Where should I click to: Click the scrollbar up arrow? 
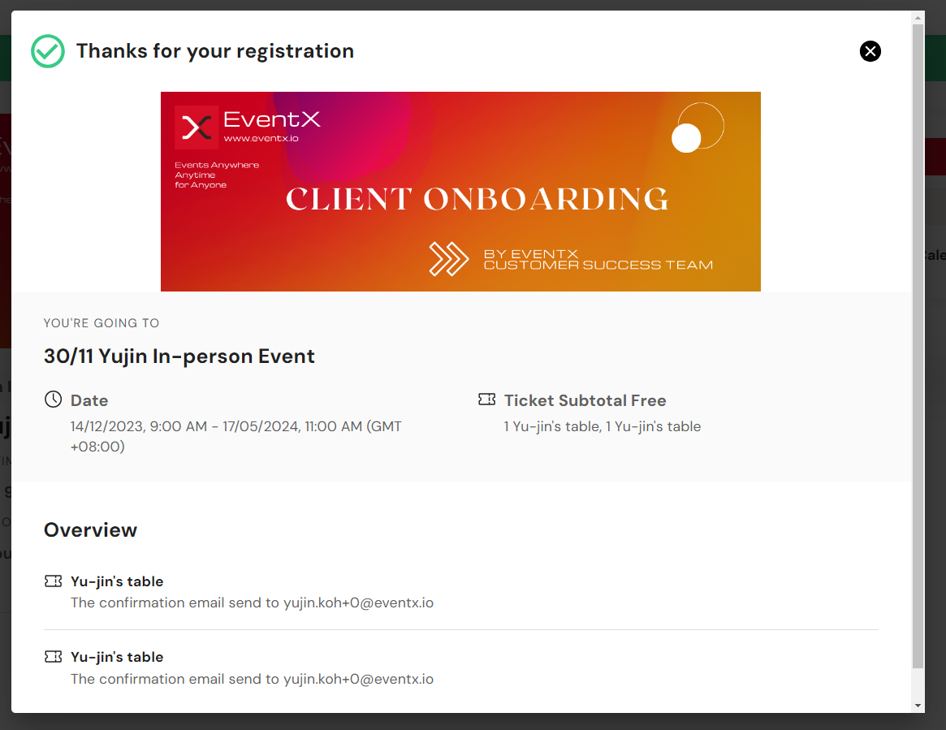tap(918, 18)
